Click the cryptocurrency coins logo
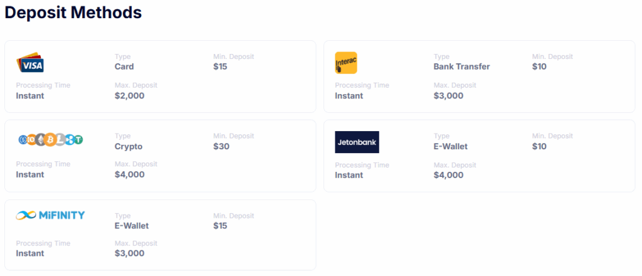Image resolution: width=642 pixels, height=276 pixels. tap(51, 140)
